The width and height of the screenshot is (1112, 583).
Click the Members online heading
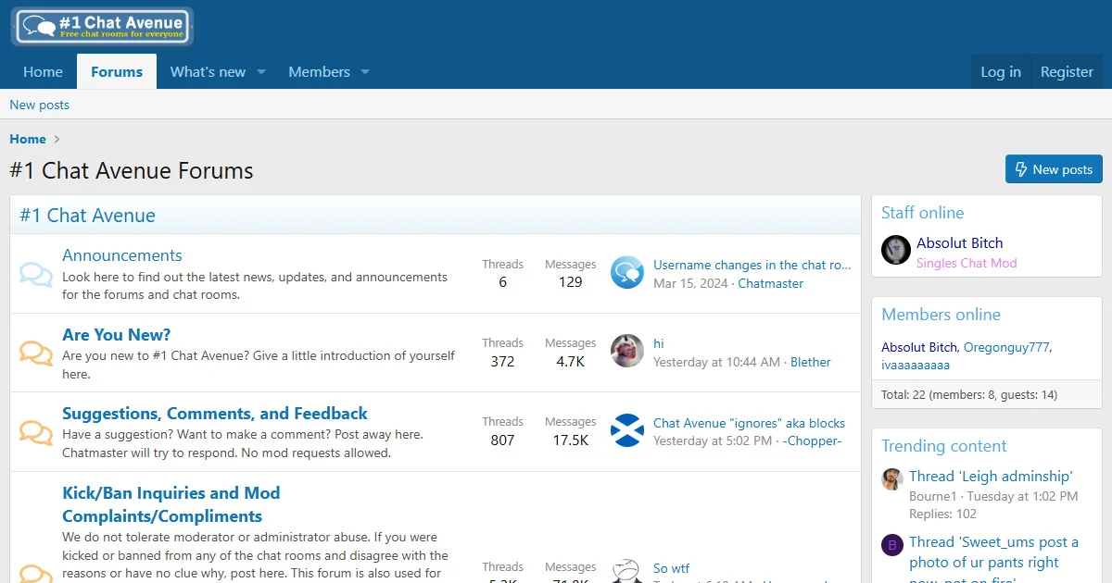coord(941,315)
